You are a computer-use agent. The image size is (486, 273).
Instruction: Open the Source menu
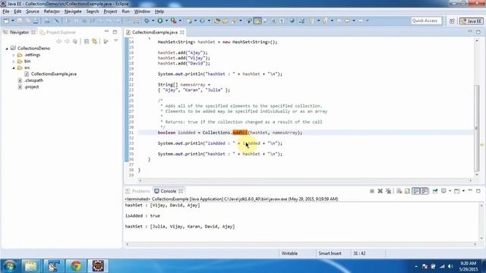pos(33,11)
